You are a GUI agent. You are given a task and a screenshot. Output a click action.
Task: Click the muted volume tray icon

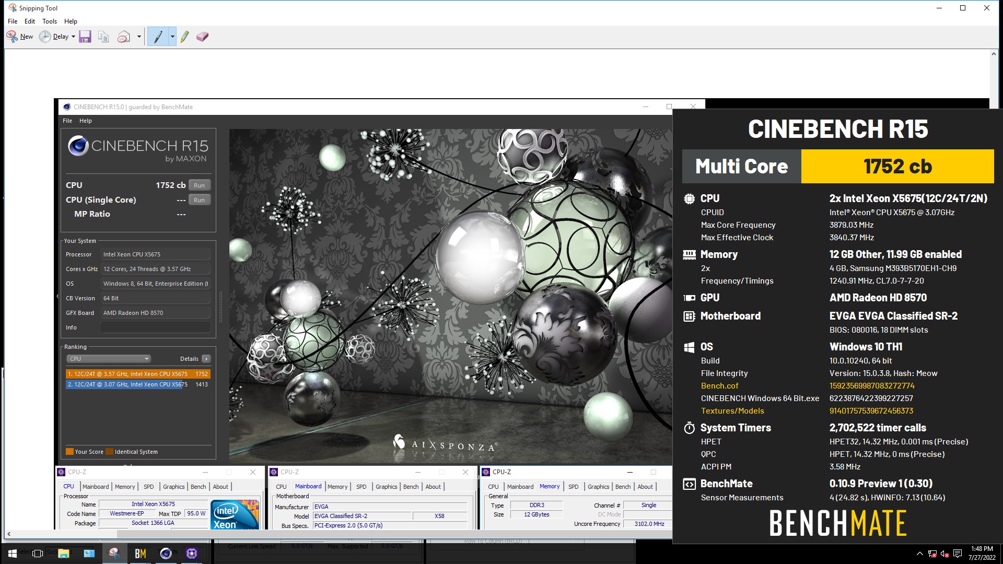[944, 554]
